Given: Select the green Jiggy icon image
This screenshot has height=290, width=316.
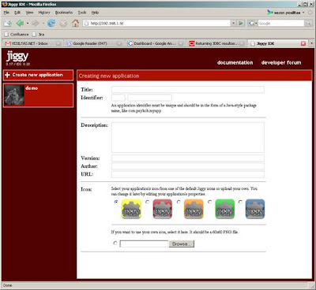Looking at the screenshot, I should point(224,209).
